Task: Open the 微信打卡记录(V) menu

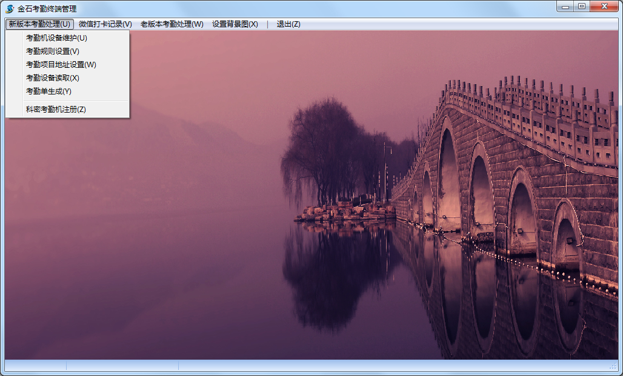Action: pos(105,24)
